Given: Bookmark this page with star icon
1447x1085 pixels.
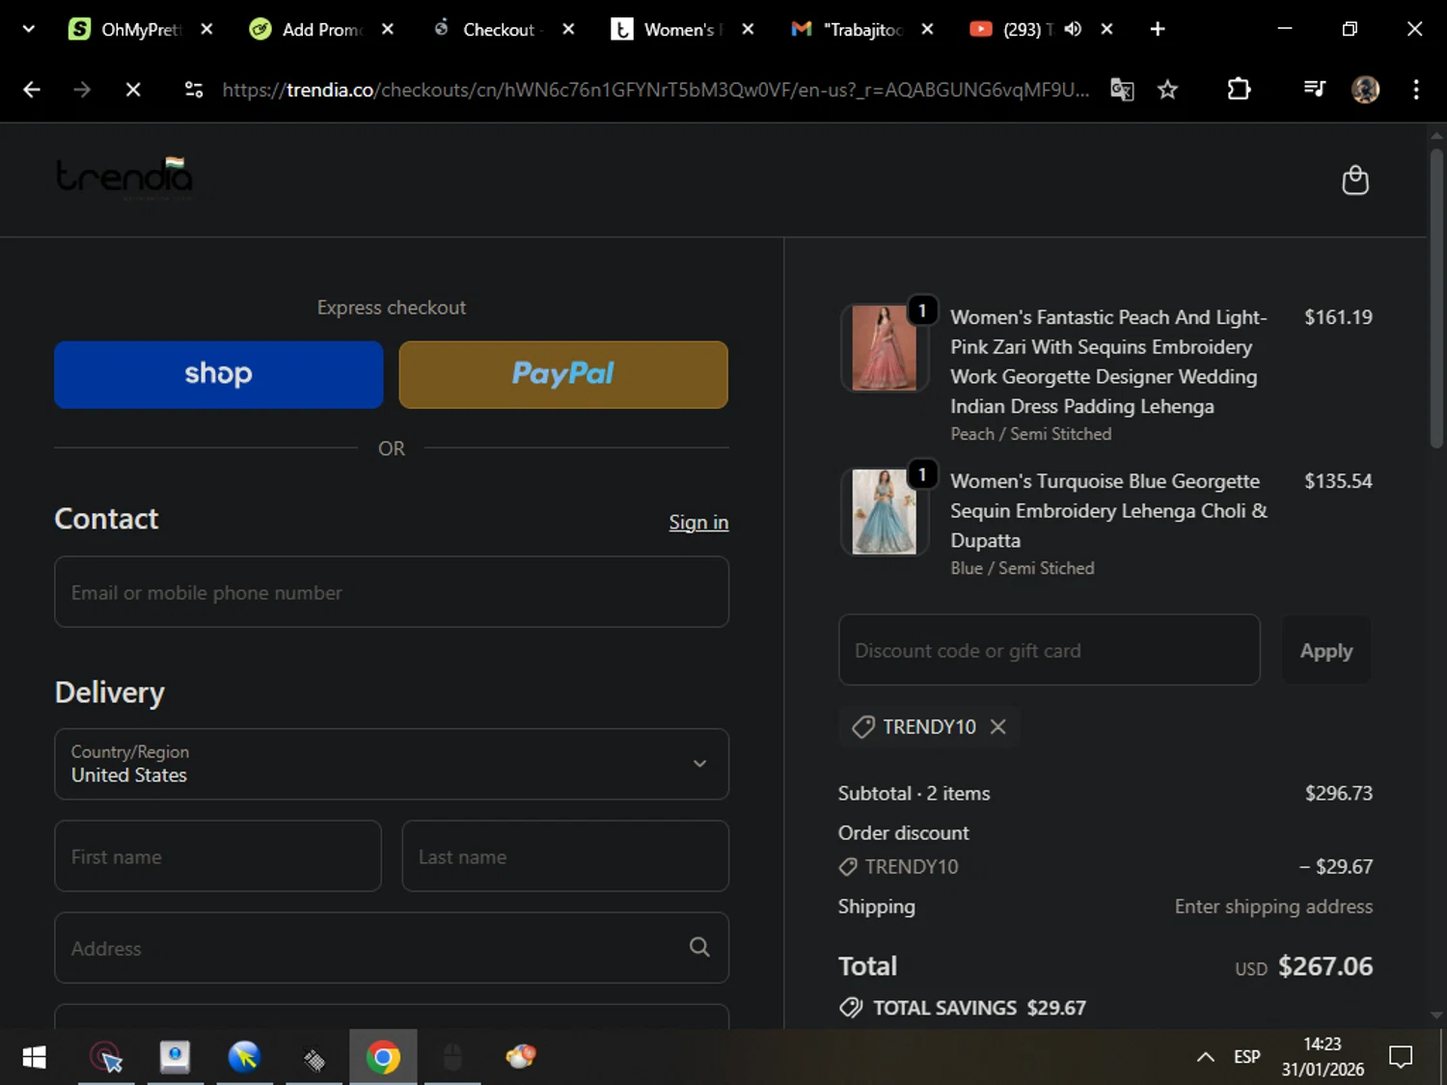Looking at the screenshot, I should tap(1167, 90).
